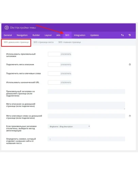Viewport: 138px width, 175px height.
Task: Select SEO: домашняя страница sub-tab
Action: 16,42
